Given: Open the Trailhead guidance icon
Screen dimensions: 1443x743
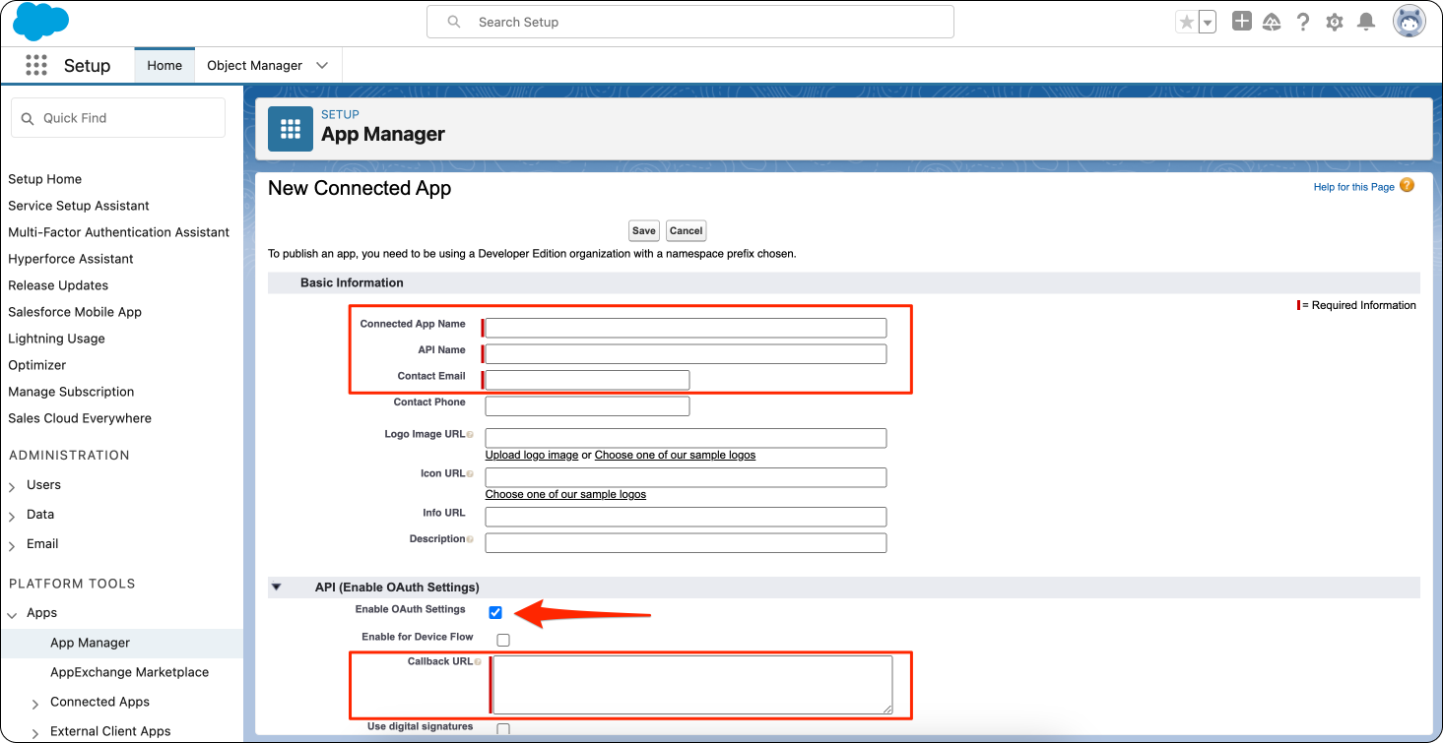Looking at the screenshot, I should coord(1272,22).
